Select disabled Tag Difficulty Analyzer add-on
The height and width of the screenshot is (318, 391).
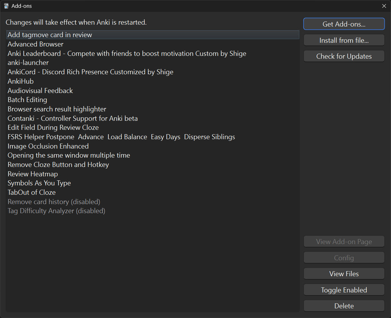coord(153,211)
